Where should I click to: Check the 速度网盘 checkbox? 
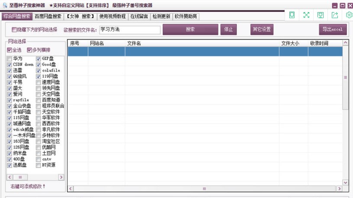click(x=39, y=83)
